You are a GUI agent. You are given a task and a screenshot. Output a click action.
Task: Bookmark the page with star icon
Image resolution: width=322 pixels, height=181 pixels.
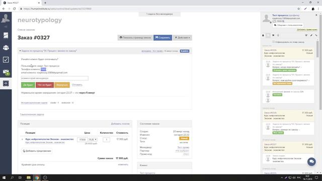[298, 9]
